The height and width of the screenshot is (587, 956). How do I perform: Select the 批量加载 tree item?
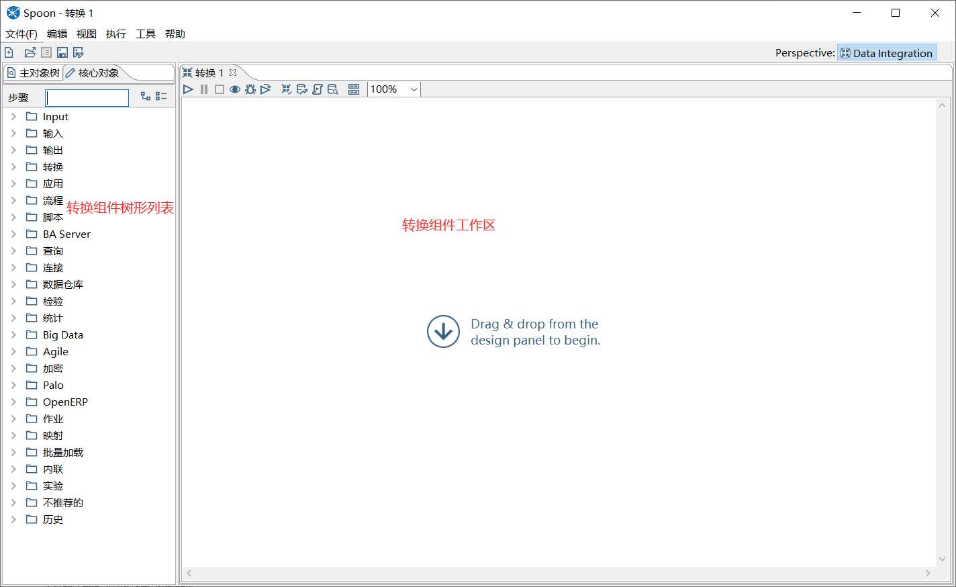click(x=63, y=452)
